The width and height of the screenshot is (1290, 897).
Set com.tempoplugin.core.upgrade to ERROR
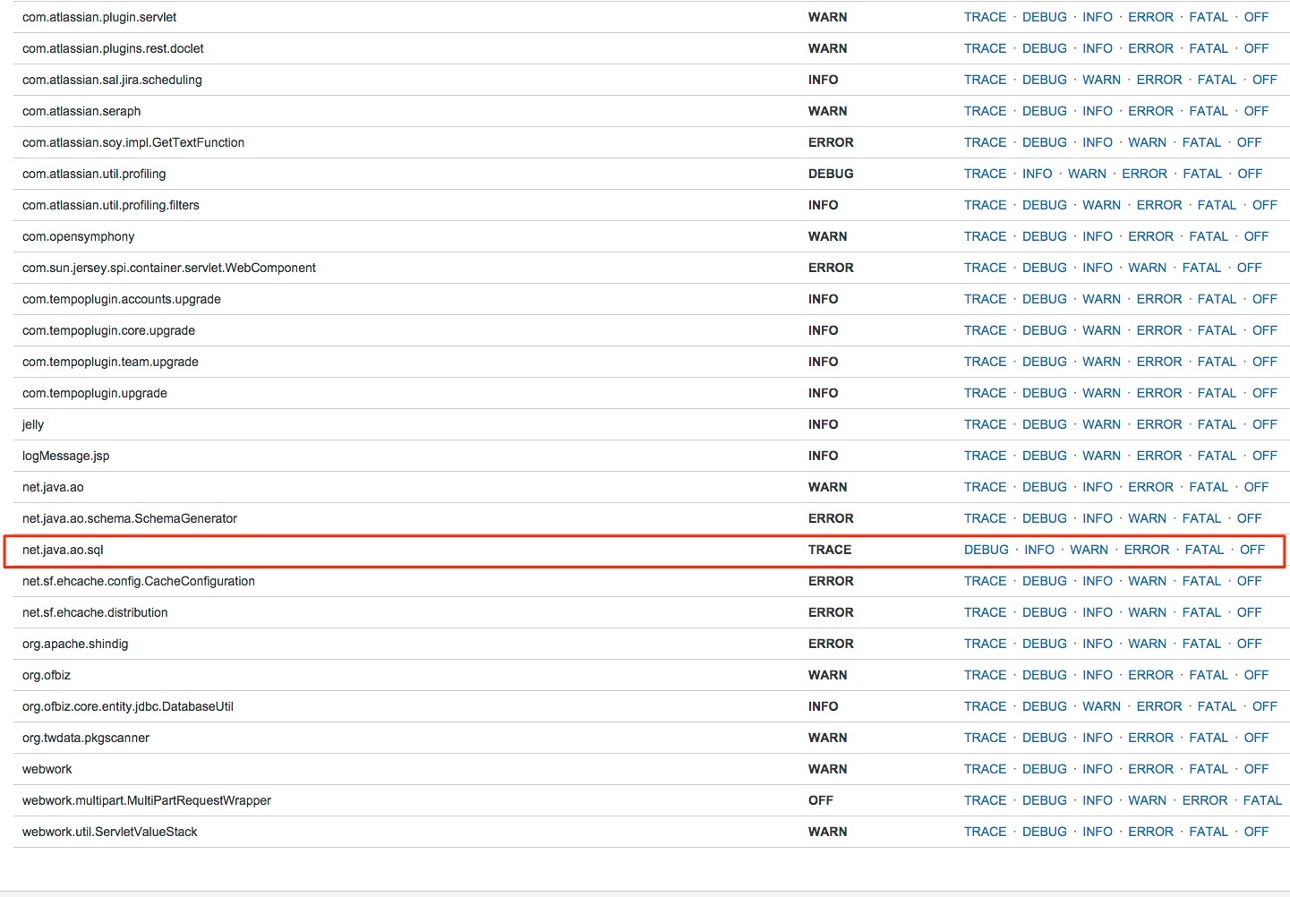(x=1159, y=330)
